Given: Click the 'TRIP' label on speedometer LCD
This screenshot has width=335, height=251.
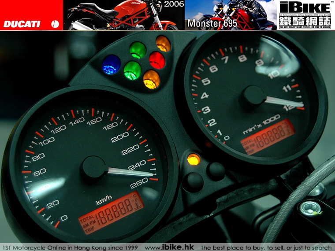Looking at the screenshot, I should [89, 230].
